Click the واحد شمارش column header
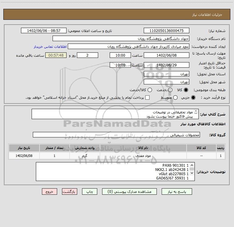 point(84,148)
